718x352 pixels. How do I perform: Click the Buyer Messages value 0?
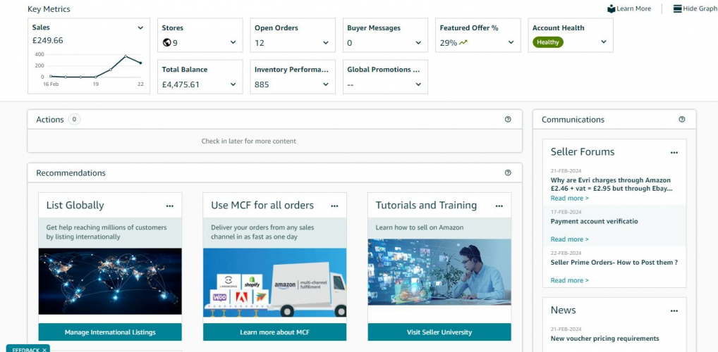[x=350, y=43]
